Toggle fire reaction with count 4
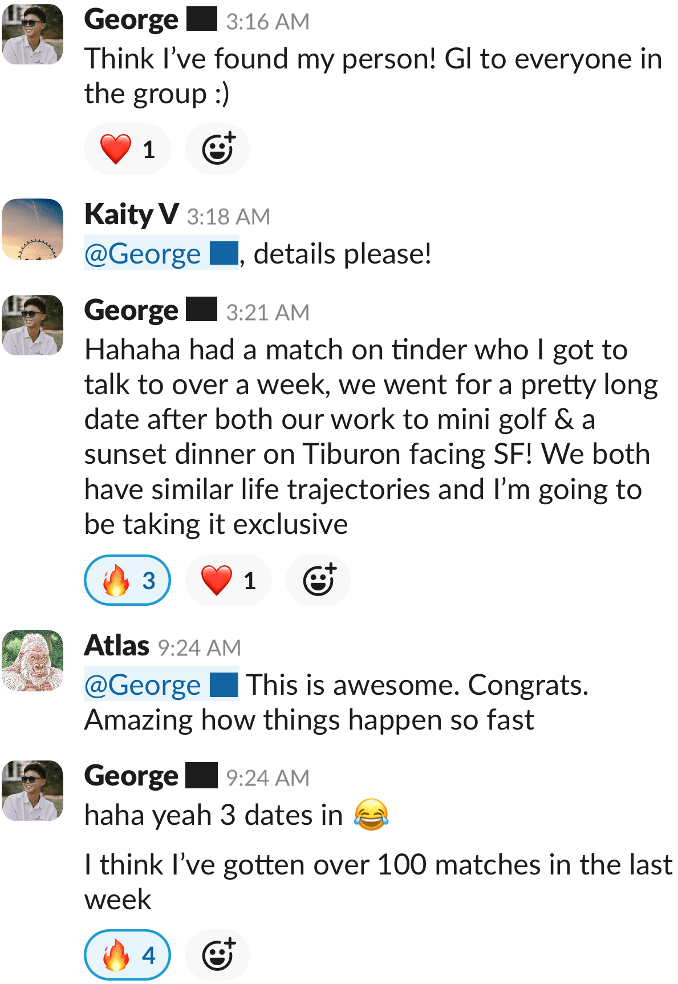 [127, 955]
